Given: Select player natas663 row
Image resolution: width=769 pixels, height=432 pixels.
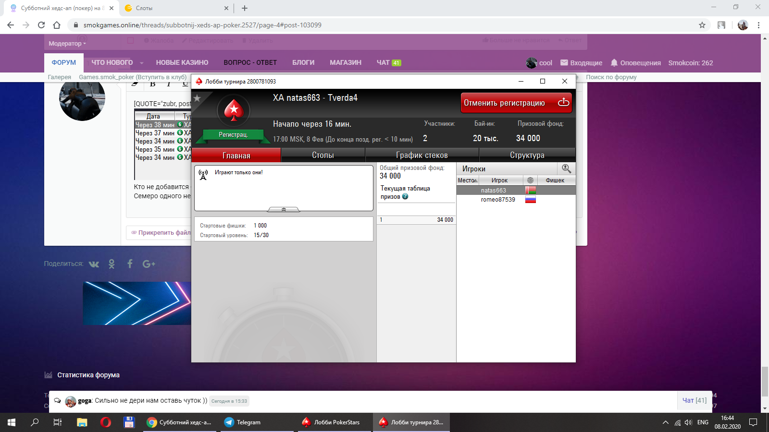Looking at the screenshot, I should click(516, 191).
